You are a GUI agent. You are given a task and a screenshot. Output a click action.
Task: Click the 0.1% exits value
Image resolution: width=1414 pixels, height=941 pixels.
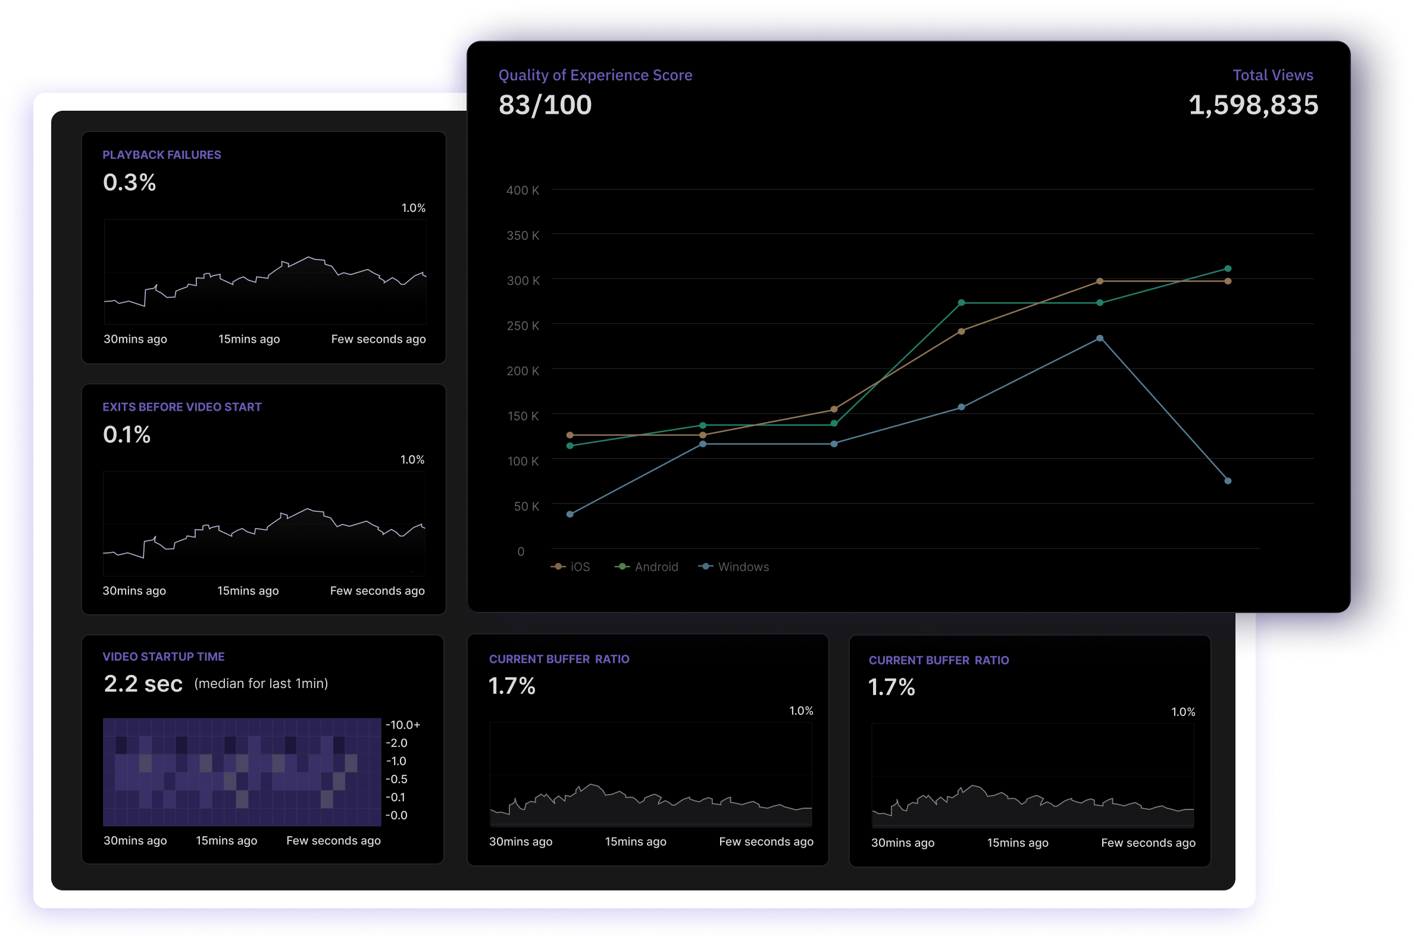[x=127, y=434]
